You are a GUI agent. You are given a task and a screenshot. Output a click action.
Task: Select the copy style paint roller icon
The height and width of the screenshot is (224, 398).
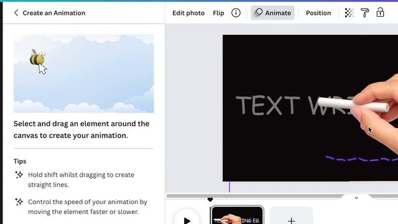pyautogui.click(x=365, y=12)
